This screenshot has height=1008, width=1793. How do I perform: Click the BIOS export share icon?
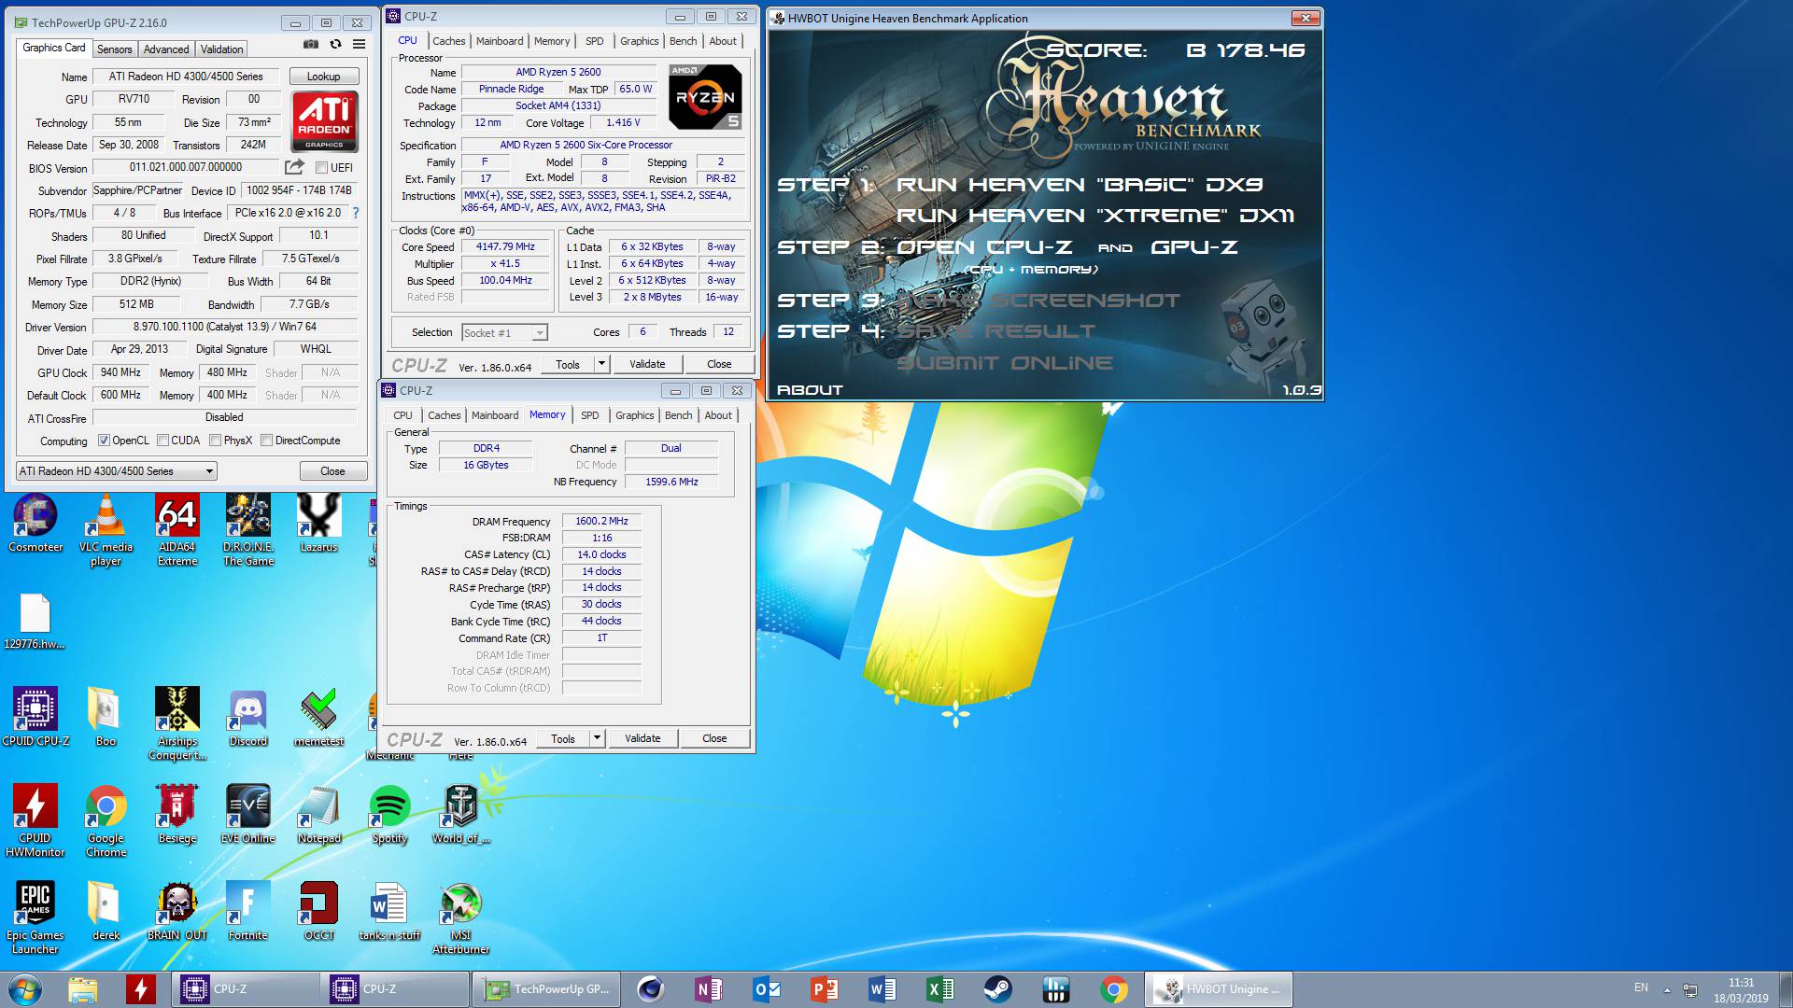pyautogui.click(x=294, y=167)
